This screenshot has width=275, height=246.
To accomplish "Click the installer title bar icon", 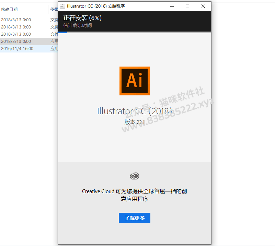I will (62, 6).
